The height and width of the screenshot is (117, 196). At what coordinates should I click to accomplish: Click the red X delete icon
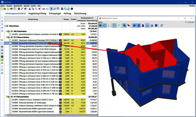pos(39,9)
